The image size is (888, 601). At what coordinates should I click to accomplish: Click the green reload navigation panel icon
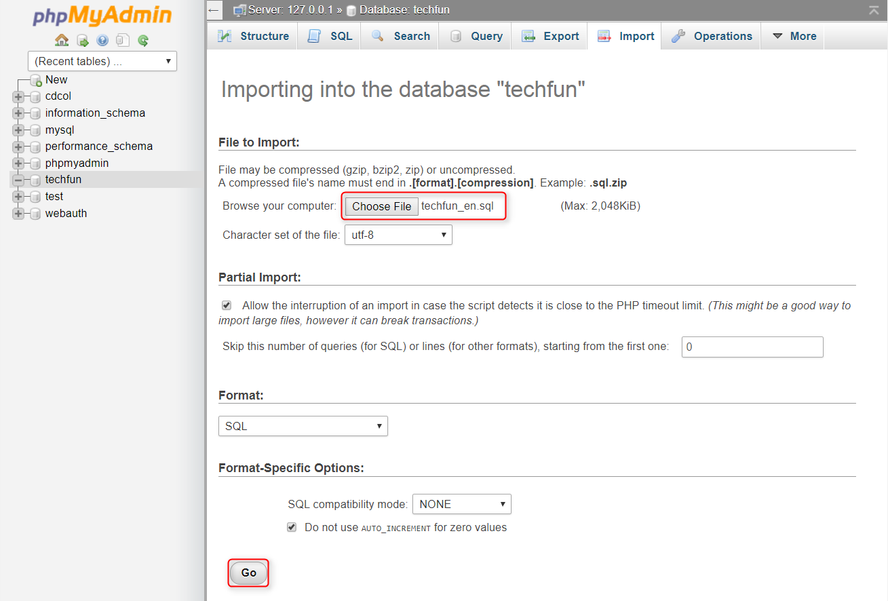tap(143, 40)
